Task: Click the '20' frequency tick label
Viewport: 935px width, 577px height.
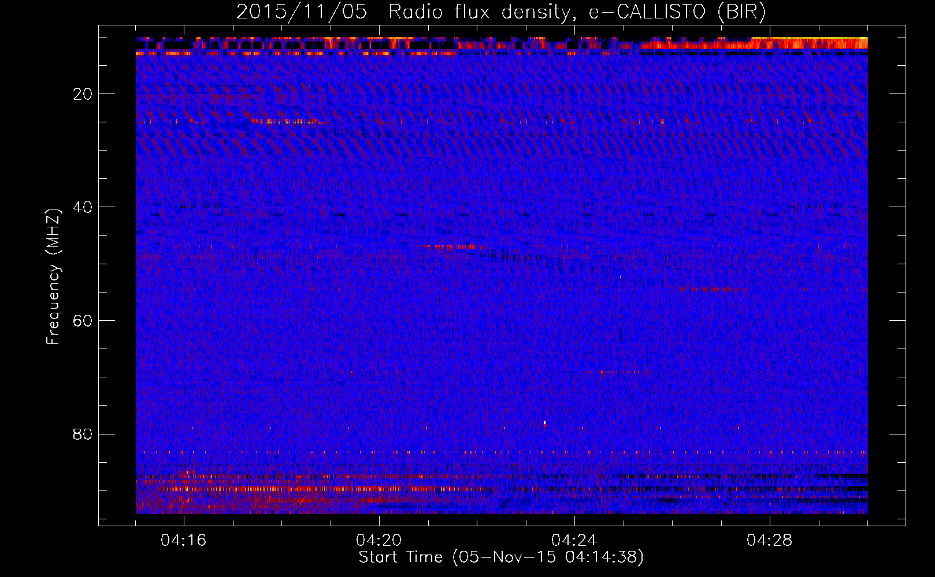Action: coord(83,94)
